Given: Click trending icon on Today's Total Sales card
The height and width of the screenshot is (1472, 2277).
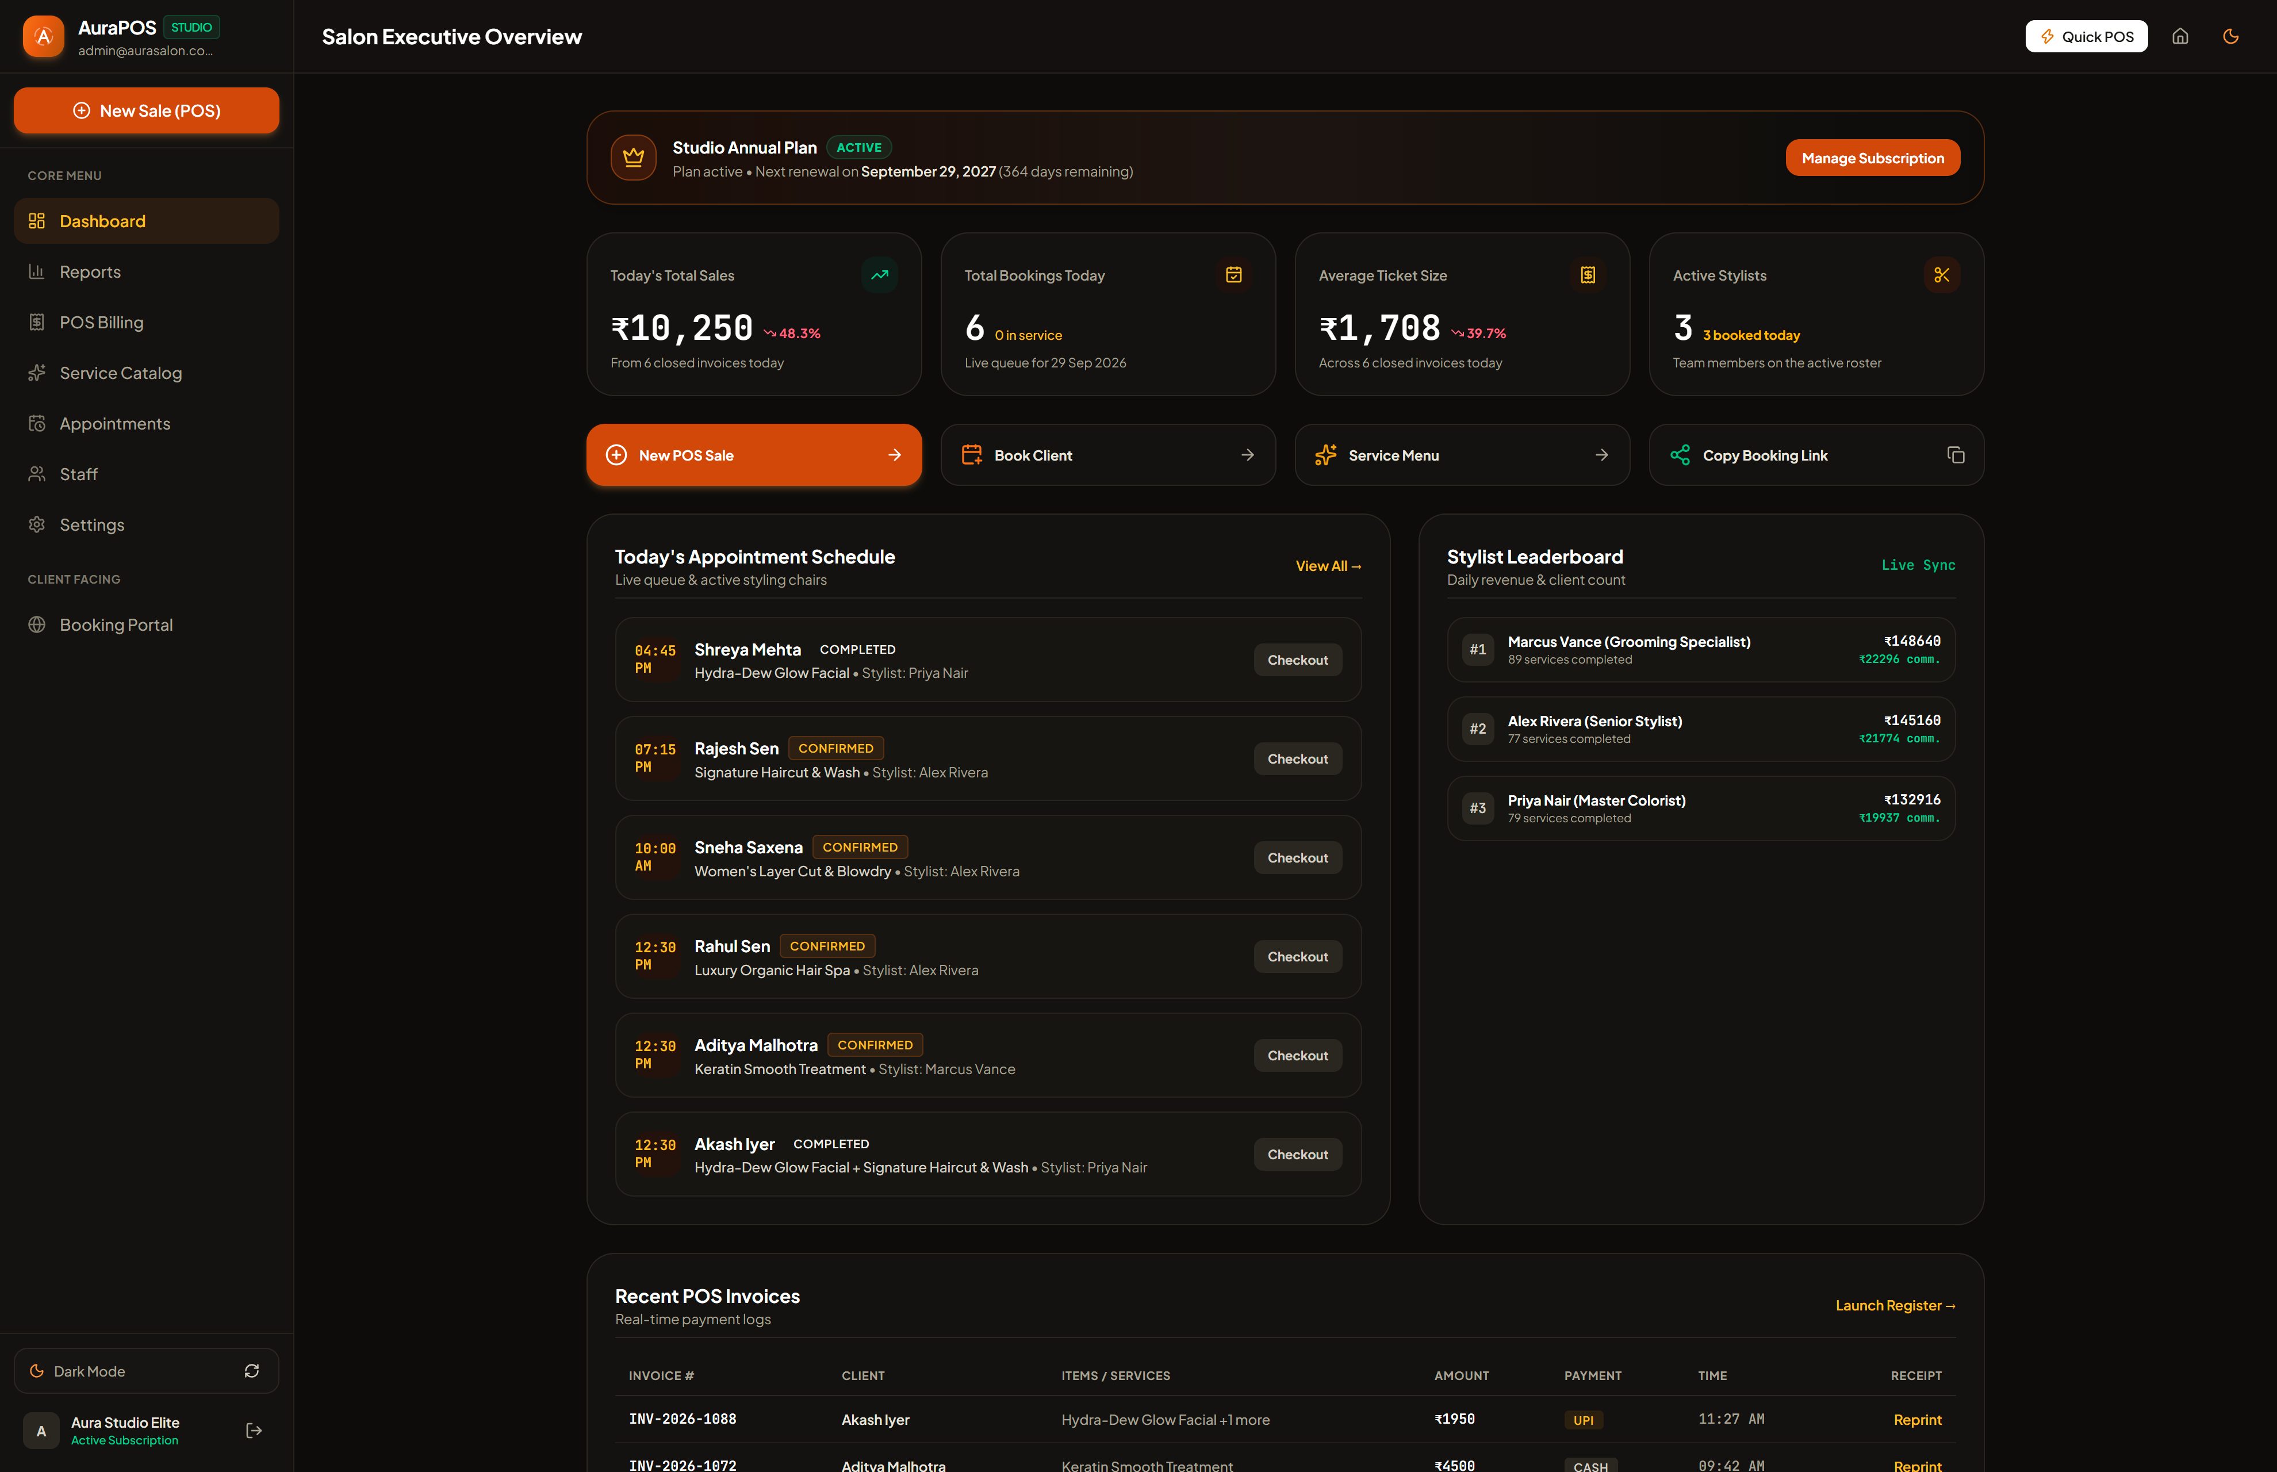Looking at the screenshot, I should [x=879, y=275].
